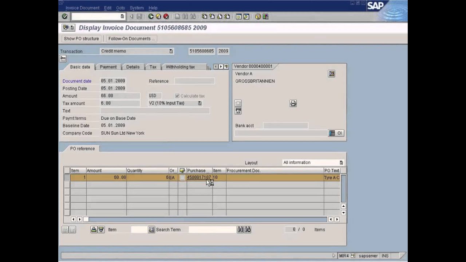
Task: Open the Goto menu
Action: 121,8
